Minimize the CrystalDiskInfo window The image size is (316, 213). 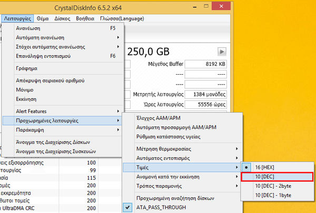[195, 7]
